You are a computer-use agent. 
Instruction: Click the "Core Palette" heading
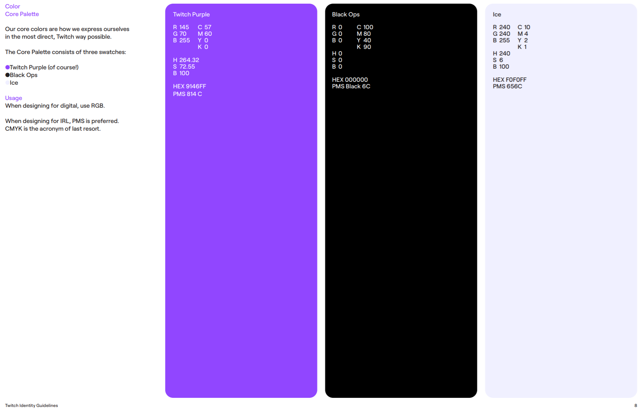click(x=22, y=14)
